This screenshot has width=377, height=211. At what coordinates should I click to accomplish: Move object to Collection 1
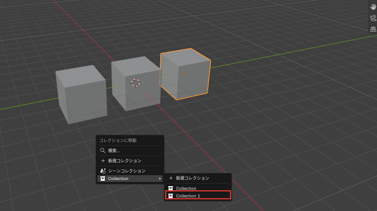coord(198,196)
